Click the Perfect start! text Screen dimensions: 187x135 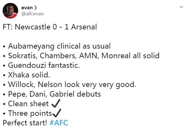click(x=25, y=123)
